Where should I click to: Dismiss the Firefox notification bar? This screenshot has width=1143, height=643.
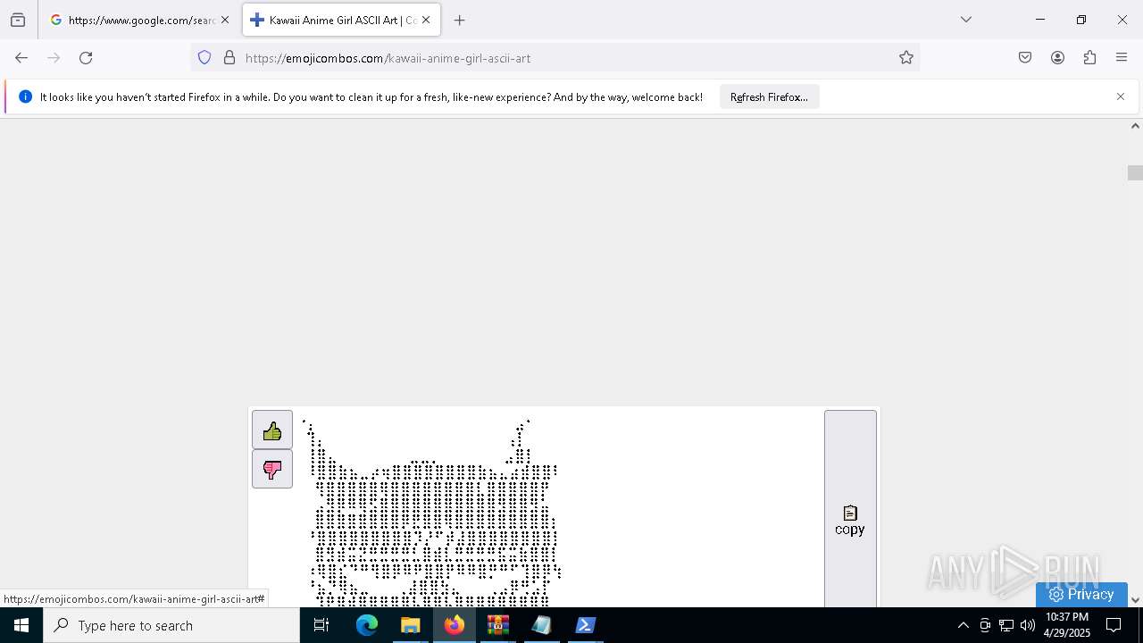[x=1121, y=96]
